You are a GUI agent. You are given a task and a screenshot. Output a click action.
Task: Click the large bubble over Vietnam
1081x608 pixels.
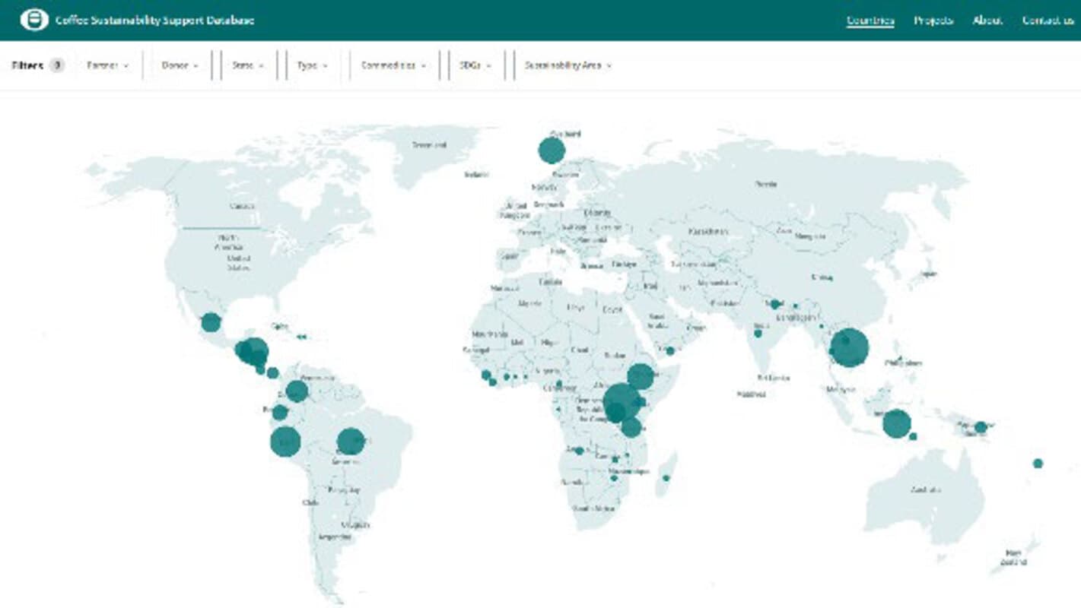(x=848, y=347)
